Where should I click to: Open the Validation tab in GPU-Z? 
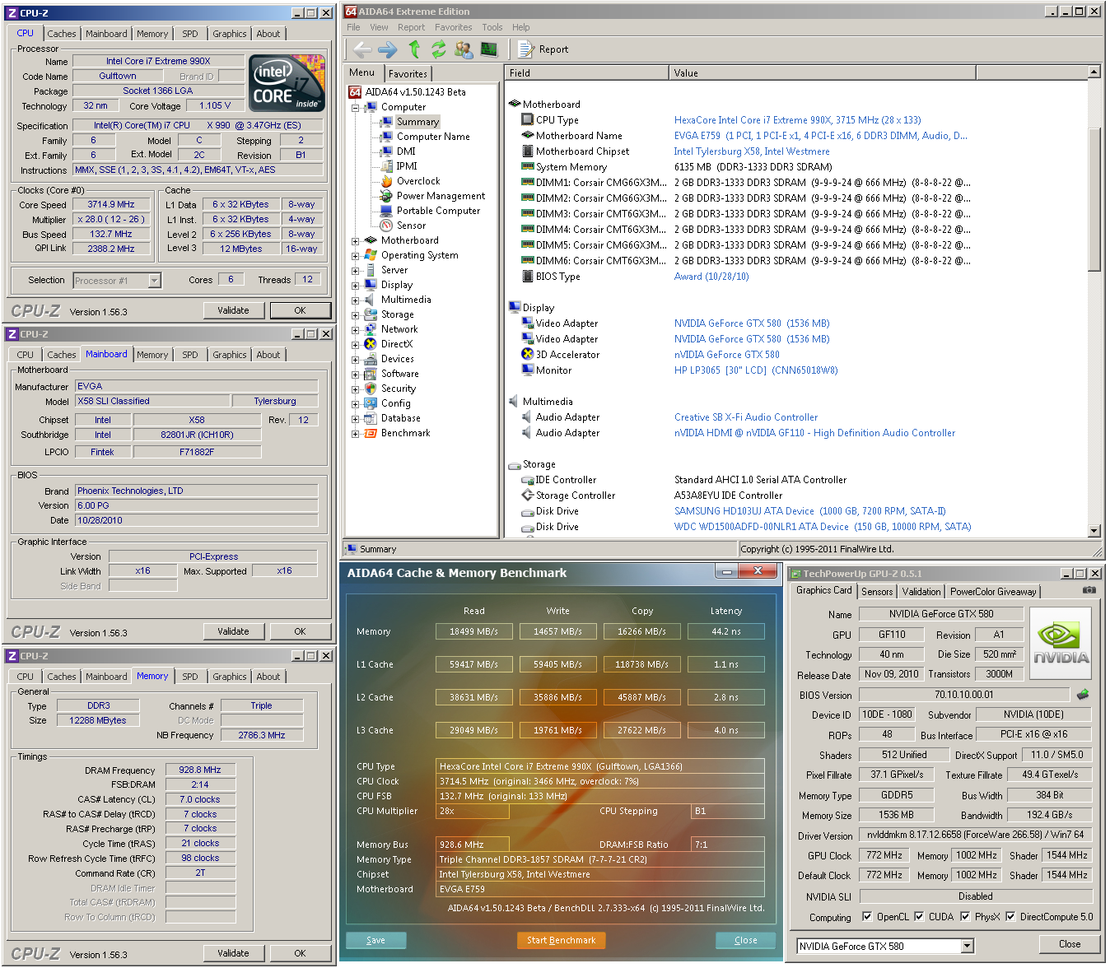point(921,592)
